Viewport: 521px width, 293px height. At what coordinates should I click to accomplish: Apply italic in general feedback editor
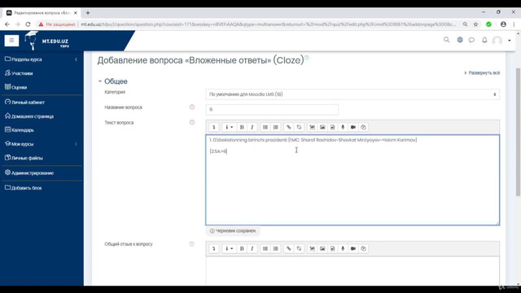(252, 248)
